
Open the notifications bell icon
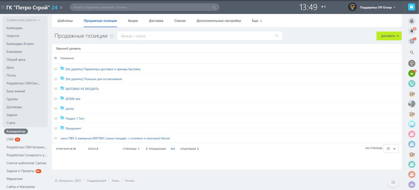pyautogui.click(x=412, y=31)
